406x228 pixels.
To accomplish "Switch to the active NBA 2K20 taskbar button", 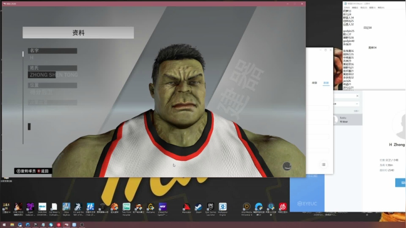I will 67,225.
